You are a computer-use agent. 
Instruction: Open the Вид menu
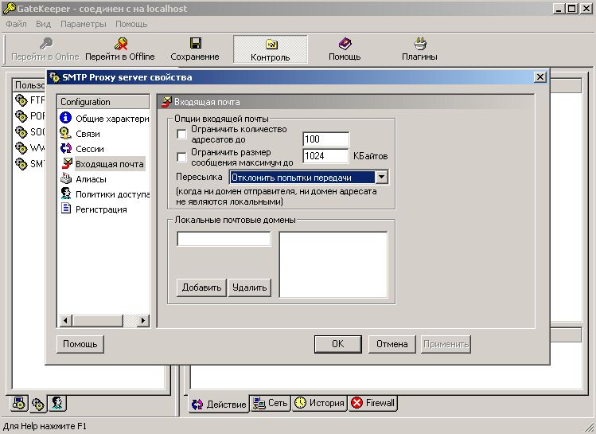click(43, 24)
